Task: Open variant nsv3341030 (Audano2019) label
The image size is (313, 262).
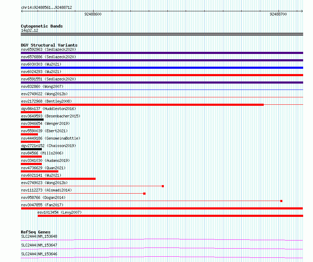Action: click(x=45, y=160)
